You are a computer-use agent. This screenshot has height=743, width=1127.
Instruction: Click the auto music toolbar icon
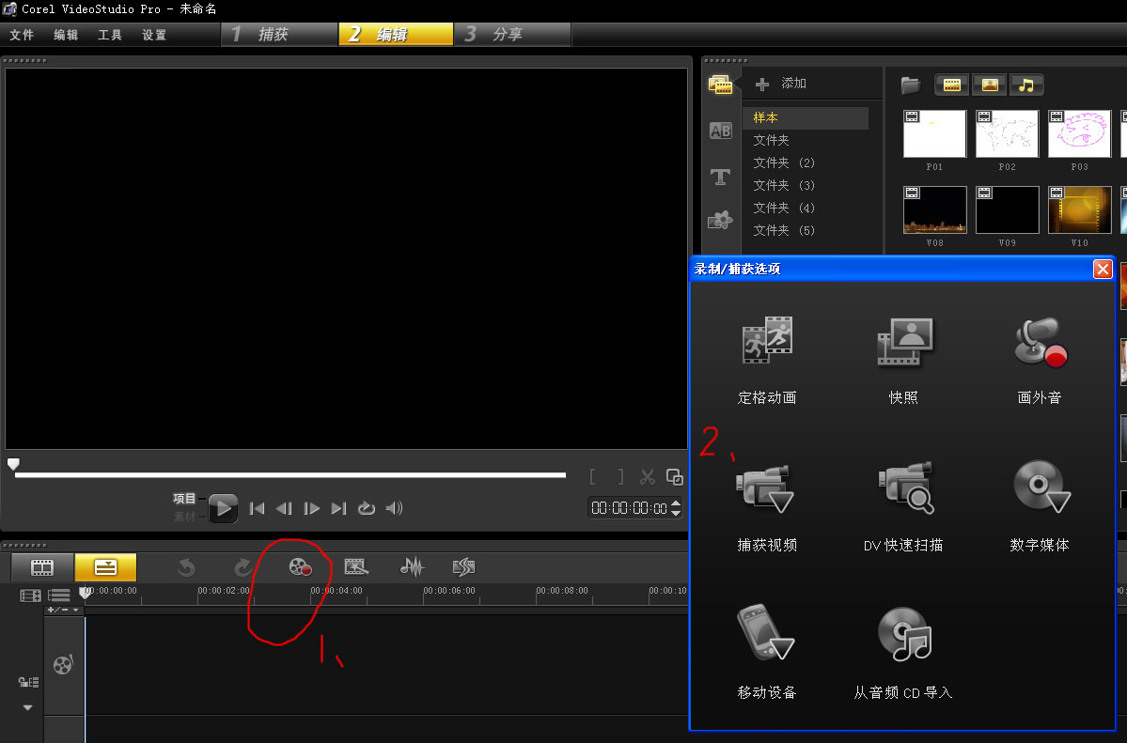tap(463, 567)
